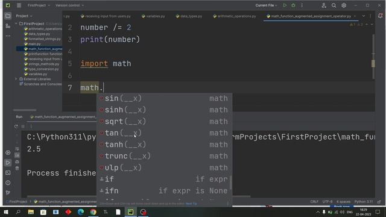This screenshot has width=386, height=217.
Task: Close math_function_augmented_assignment_operator.py tab
Action: pos(355,16)
